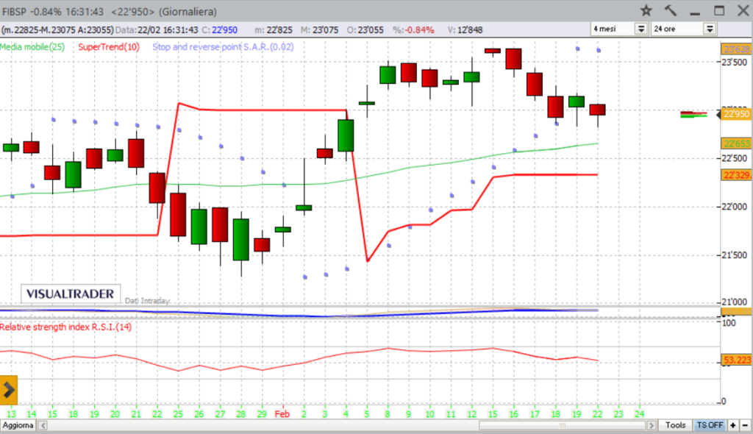Open settings with the hammer icon
753x434 pixels.
(671, 10)
